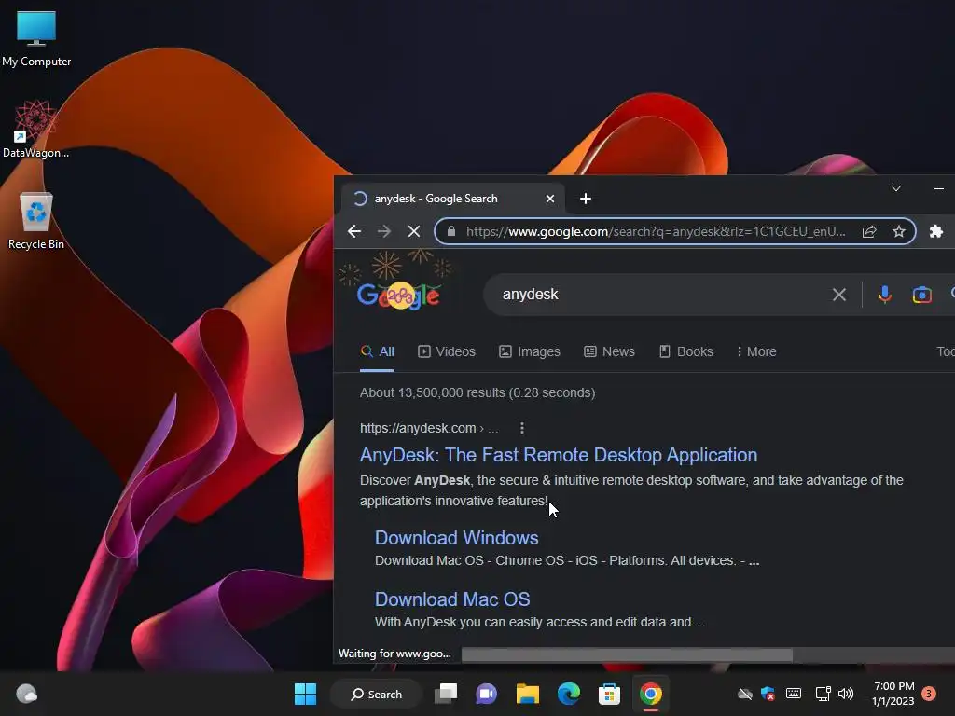Open the Windows Start menu
This screenshot has width=955, height=716.
pos(305,694)
